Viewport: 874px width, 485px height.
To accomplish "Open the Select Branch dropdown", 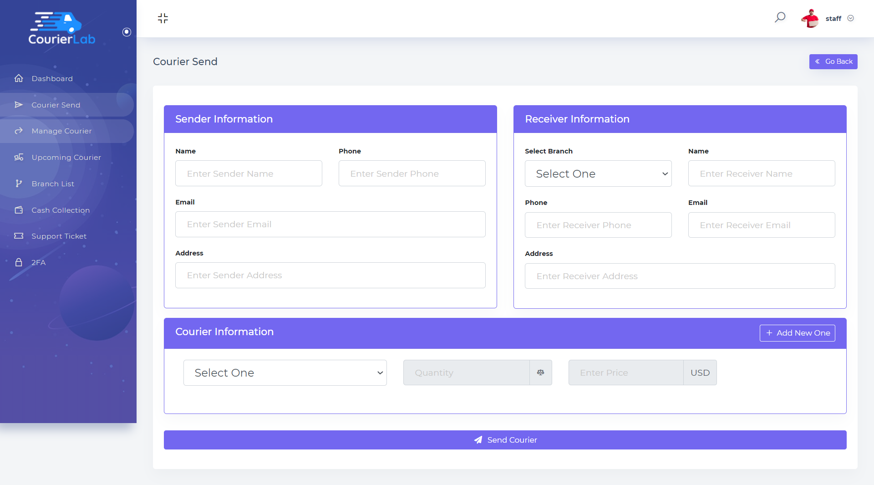I will click(x=598, y=174).
